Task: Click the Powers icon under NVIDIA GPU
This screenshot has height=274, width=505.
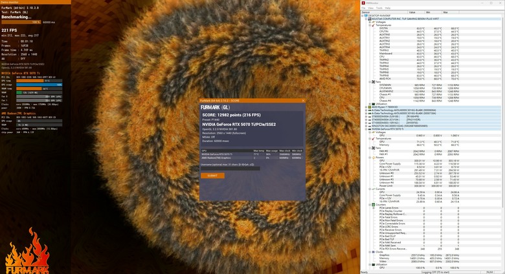Action: click(374, 158)
